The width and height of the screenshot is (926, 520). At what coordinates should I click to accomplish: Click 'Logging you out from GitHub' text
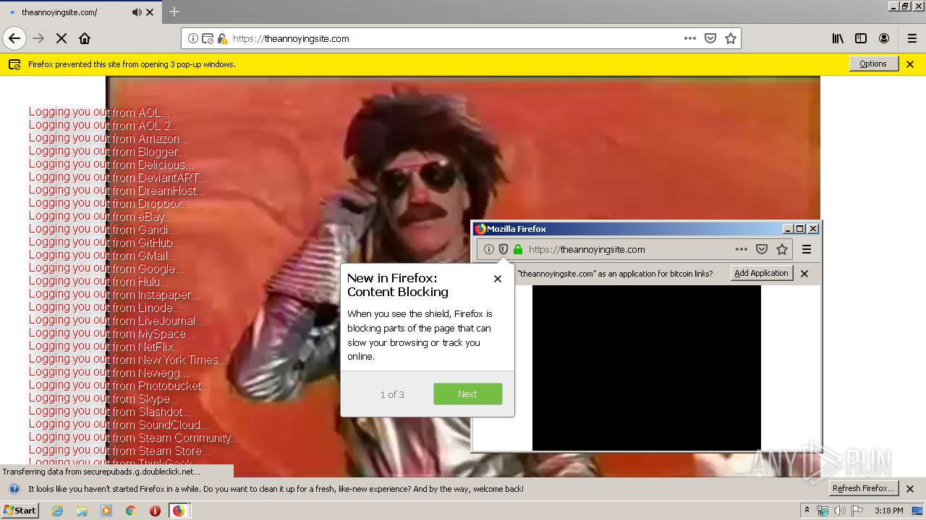(x=105, y=242)
